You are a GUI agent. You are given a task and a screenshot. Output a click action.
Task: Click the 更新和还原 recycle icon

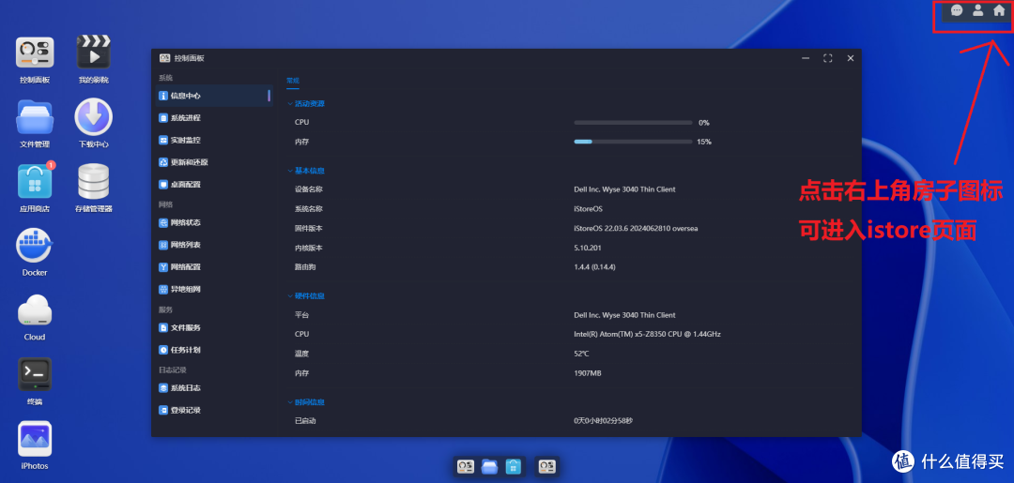[163, 163]
